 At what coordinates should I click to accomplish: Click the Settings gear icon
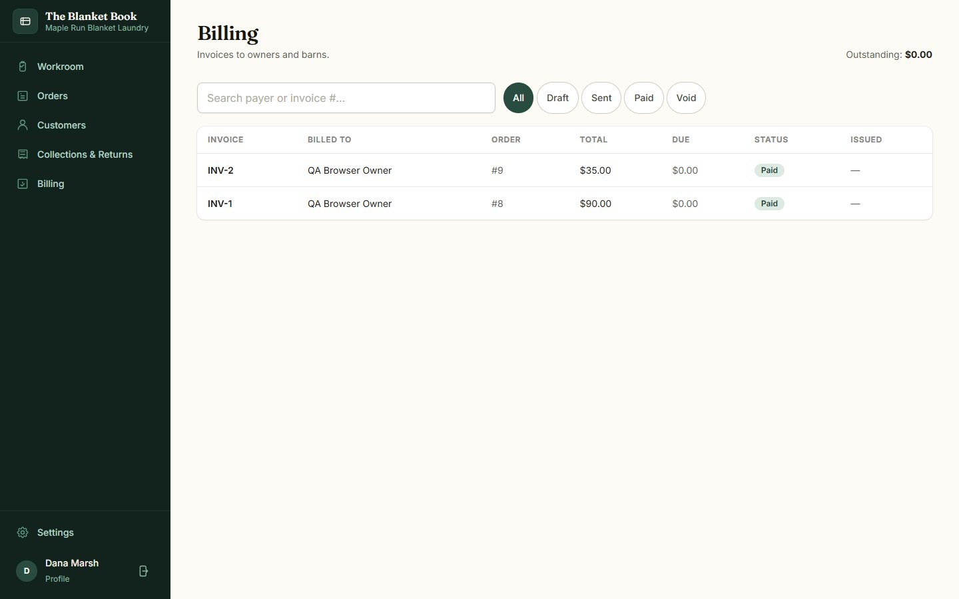[23, 532]
